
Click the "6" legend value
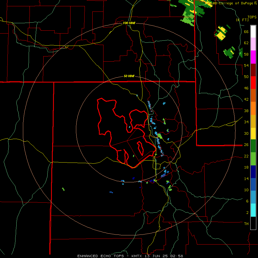click(x=247, y=201)
